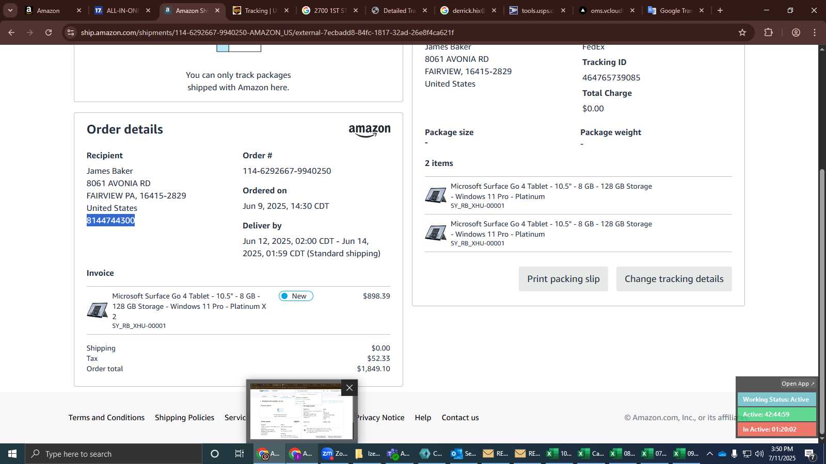The width and height of the screenshot is (826, 464).
Task: Open Microsoft Teams from the taskbar
Action: click(x=399, y=454)
